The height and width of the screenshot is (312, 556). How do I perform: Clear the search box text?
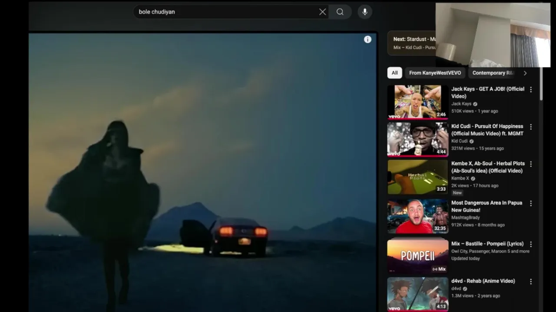coord(322,12)
